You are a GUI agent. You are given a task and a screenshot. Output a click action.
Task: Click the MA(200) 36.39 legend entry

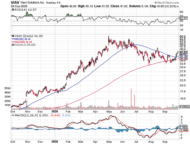[x=22, y=42]
